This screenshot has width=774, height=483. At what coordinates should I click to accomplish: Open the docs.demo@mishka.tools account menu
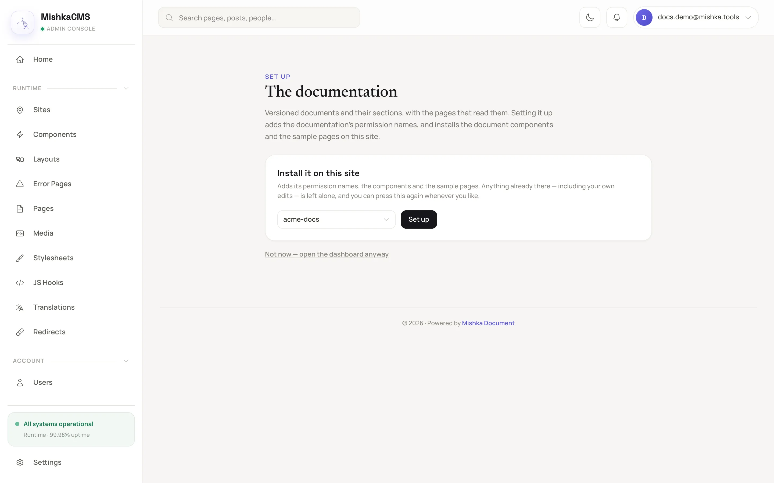point(696,17)
